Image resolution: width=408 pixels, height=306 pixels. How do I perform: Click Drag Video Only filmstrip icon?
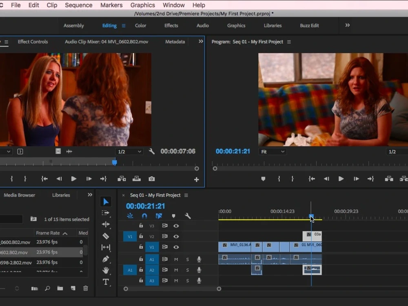point(58,151)
